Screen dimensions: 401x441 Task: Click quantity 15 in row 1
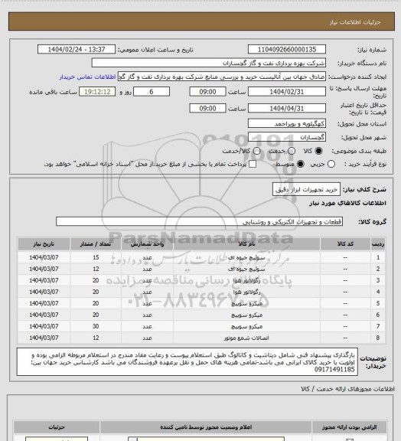point(96,257)
